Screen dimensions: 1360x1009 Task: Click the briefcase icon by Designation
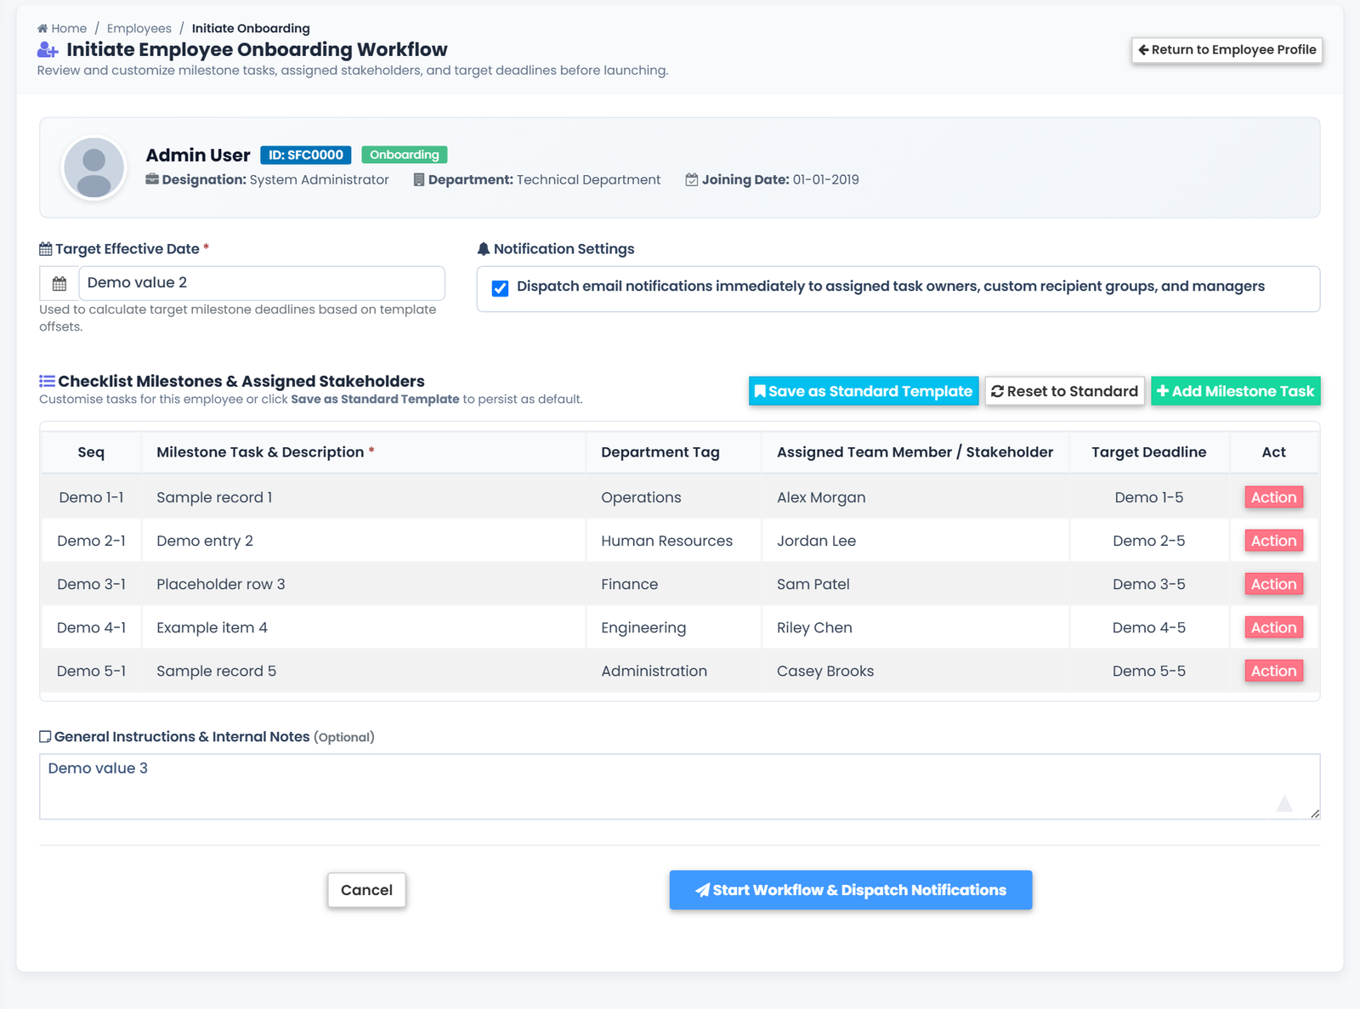click(152, 179)
